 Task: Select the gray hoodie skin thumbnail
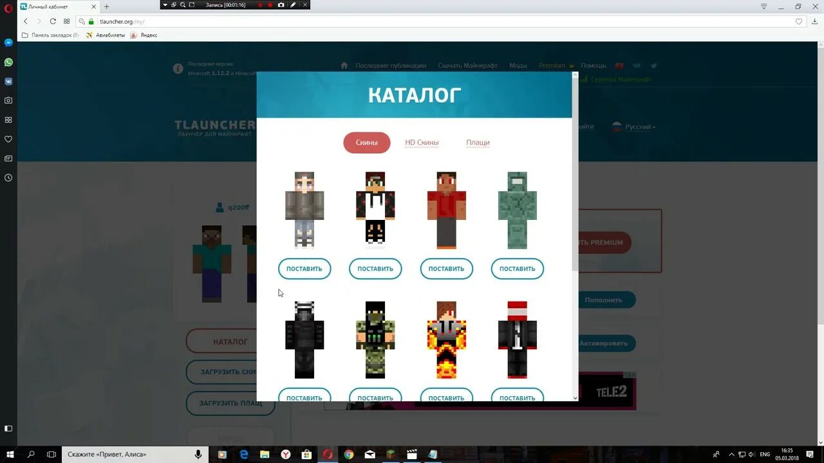tap(304, 210)
